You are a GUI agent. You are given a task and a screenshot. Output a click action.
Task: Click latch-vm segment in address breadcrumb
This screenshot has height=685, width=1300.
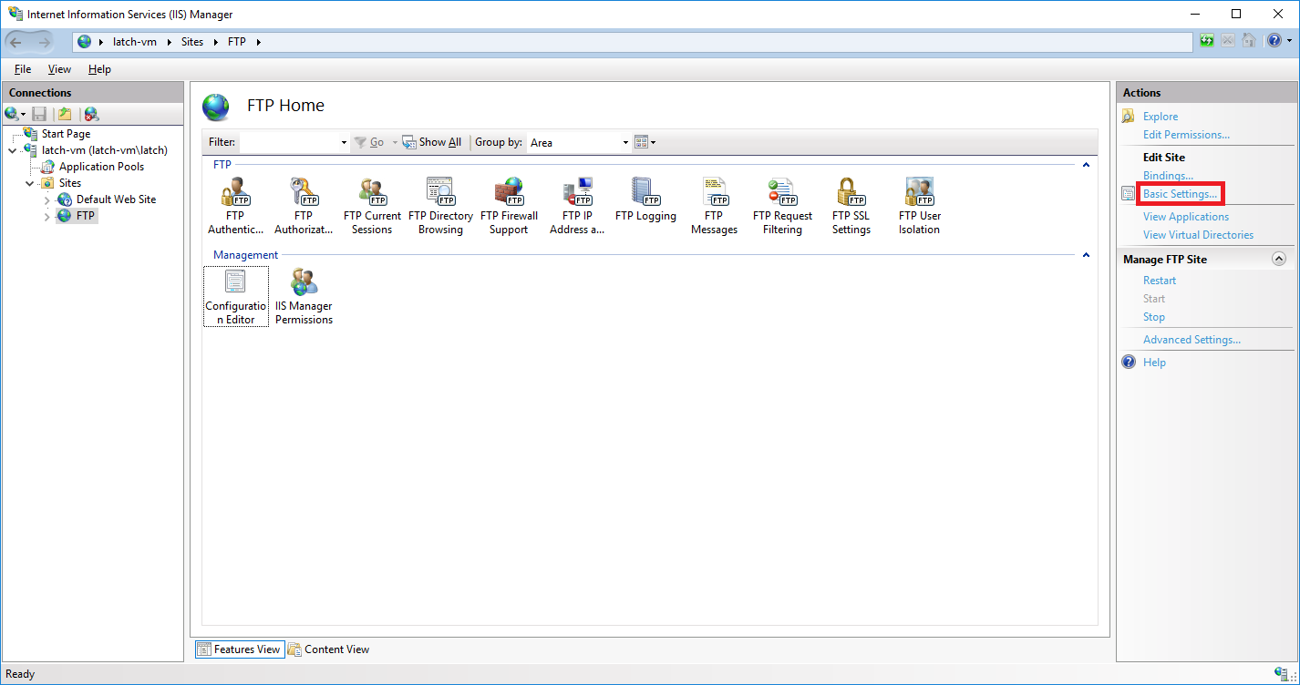(135, 42)
